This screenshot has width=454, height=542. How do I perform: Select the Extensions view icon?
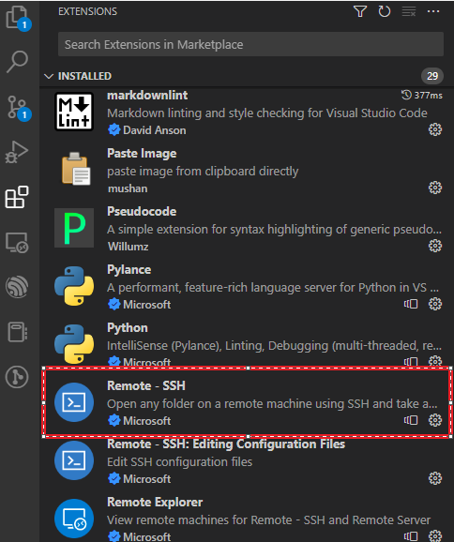(x=17, y=197)
